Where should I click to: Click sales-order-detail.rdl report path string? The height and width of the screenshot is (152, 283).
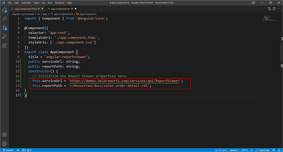point(109,85)
